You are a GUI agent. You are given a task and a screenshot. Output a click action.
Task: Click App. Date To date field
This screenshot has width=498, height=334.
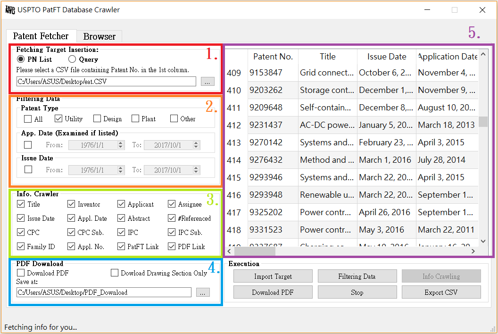tap(172, 145)
